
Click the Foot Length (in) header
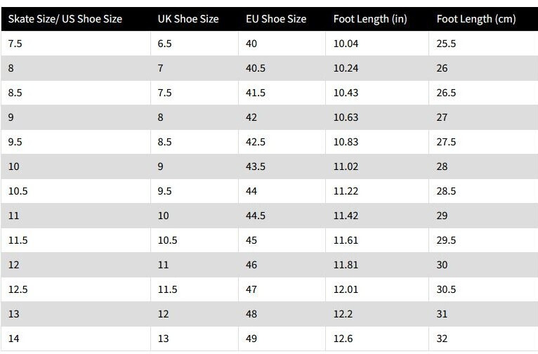tap(369, 19)
